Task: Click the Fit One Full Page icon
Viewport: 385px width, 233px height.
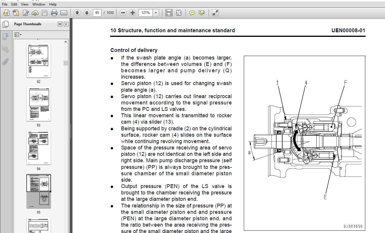Action: 179,13
